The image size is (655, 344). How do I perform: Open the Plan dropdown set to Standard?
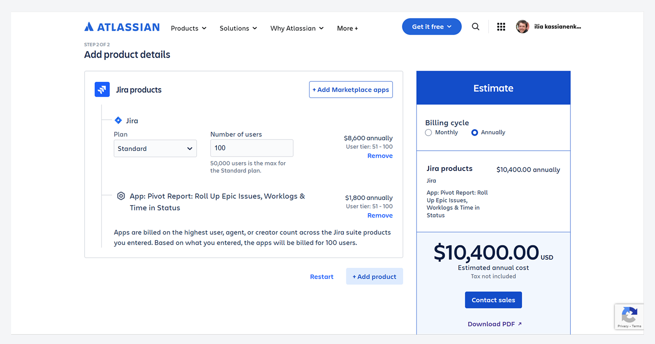155,148
